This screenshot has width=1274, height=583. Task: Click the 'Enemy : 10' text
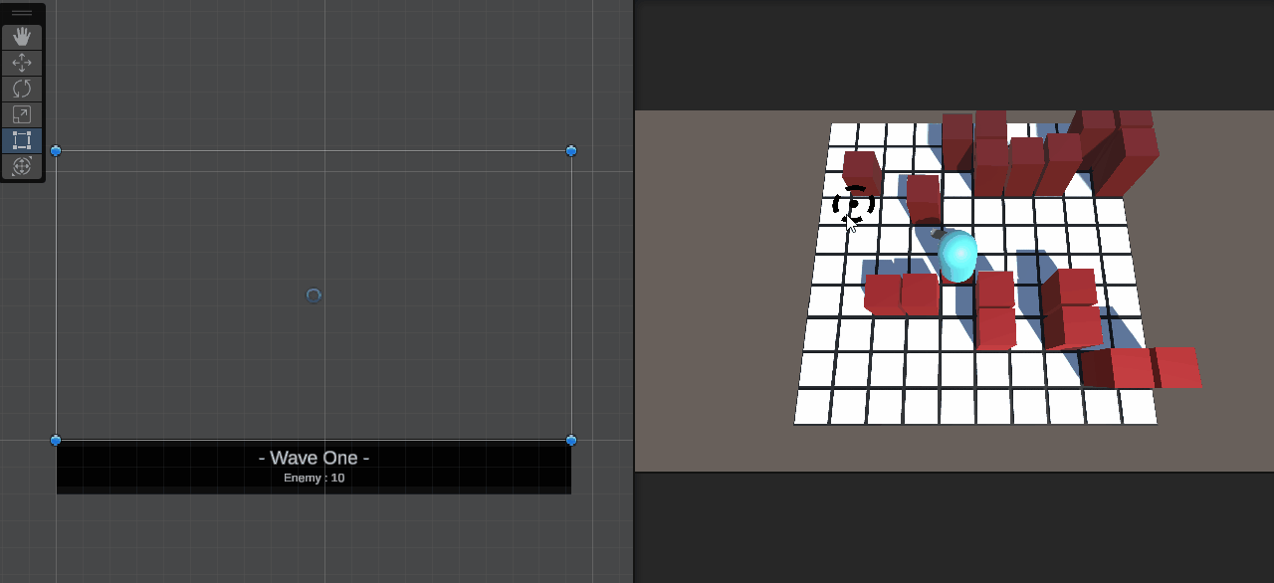[x=314, y=478]
